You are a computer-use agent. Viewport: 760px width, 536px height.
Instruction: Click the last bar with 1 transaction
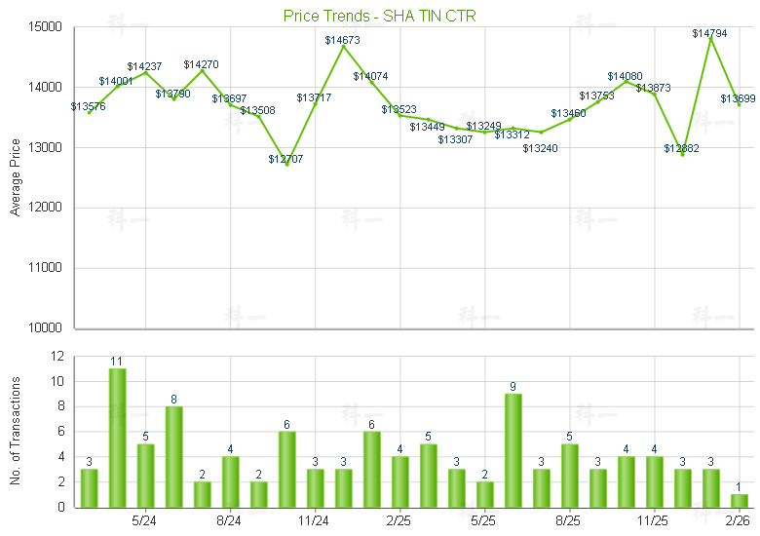[739, 500]
